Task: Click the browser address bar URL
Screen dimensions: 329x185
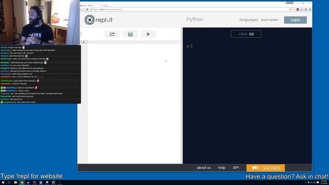Action: click(107, 9)
